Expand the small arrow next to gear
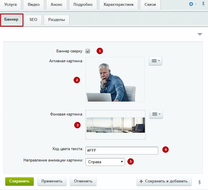Screen dimensions: 208x190 pos(196,4)
